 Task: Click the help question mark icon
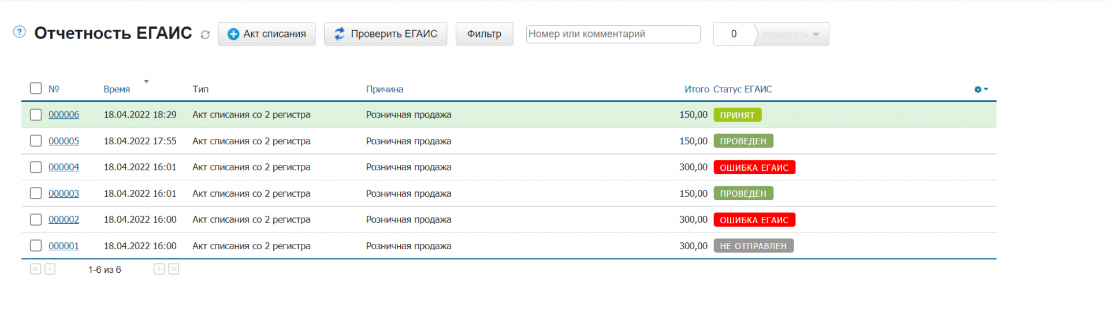click(x=20, y=32)
